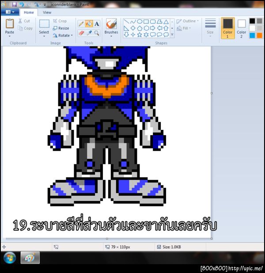Viewport: 265px width, 273px height.
Task: Click Save in quick access toolbar
Action: pyautogui.click(x=14, y=4)
